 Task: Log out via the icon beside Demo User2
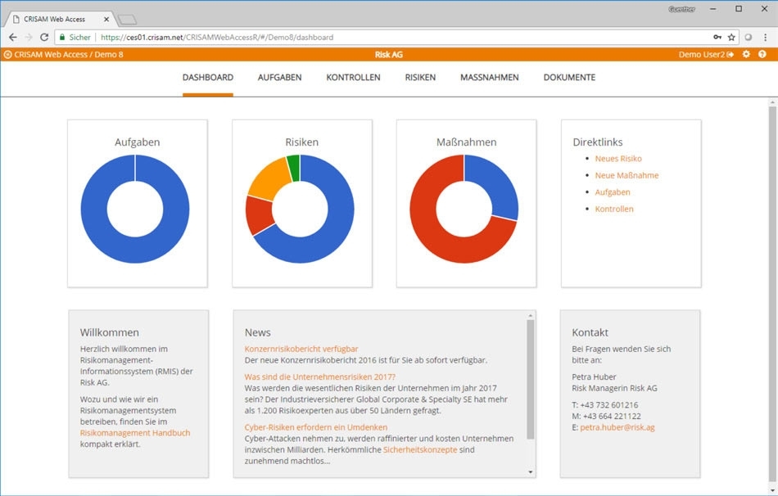(x=731, y=54)
